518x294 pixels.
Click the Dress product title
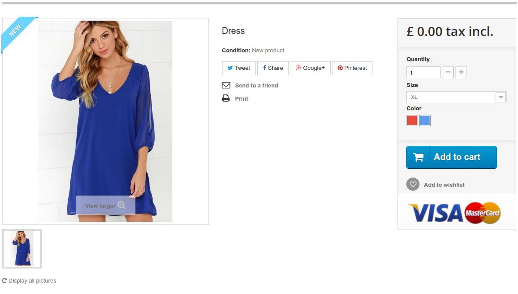[x=233, y=31]
